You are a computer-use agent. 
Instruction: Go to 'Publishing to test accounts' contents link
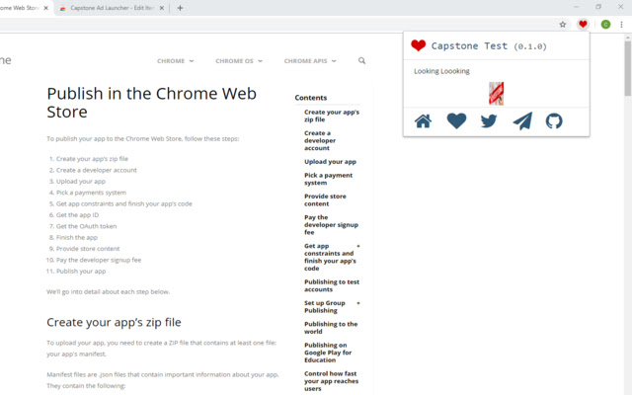[332, 285]
